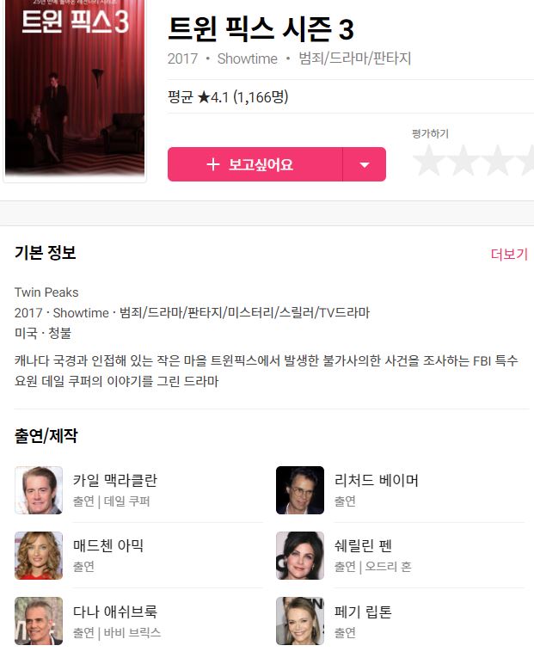
Task: Open 매드첸 아믹 profile photo
Action: click(39, 556)
